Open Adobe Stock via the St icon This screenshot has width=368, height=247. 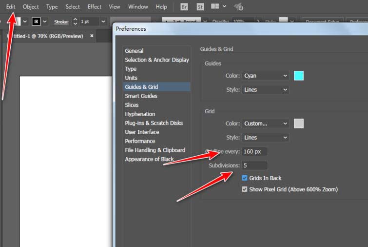click(x=200, y=7)
